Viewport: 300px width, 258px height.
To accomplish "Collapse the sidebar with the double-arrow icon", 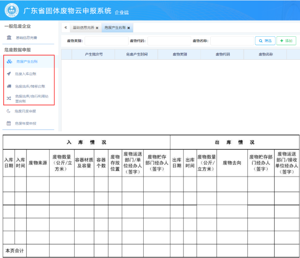I will point(65,28).
